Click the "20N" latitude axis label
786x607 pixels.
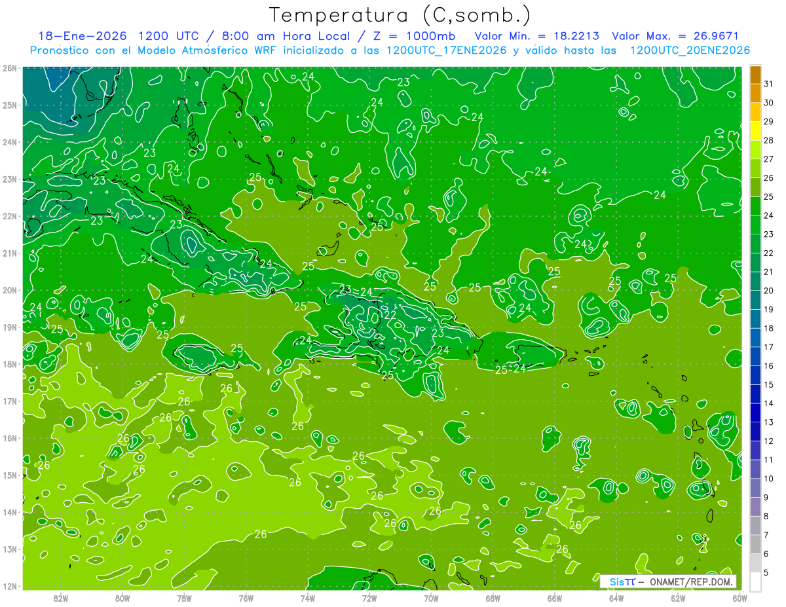click(x=10, y=290)
